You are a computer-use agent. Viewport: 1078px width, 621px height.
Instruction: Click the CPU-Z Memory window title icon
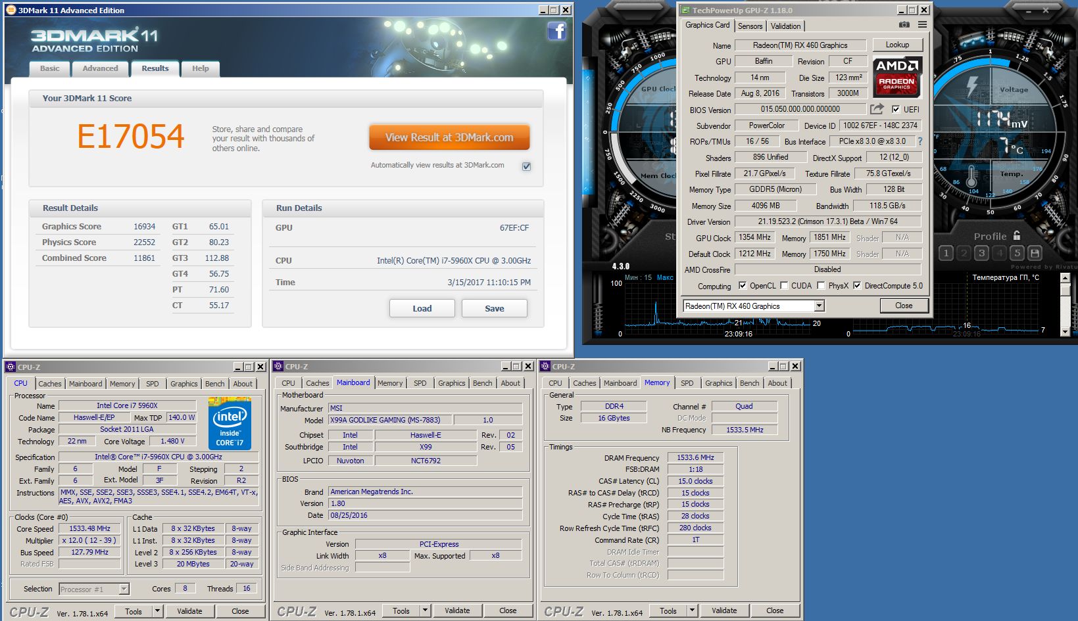tap(546, 366)
